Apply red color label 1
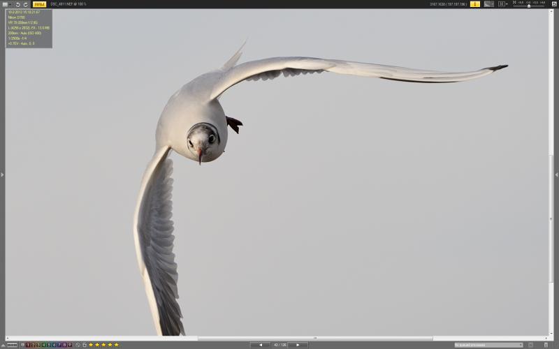 (28, 345)
